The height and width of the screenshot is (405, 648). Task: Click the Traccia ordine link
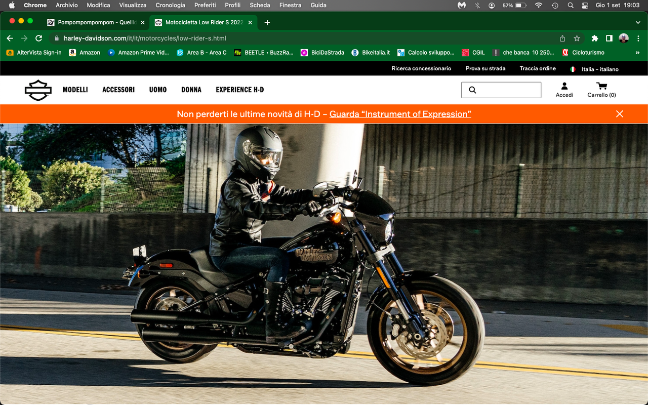point(538,68)
